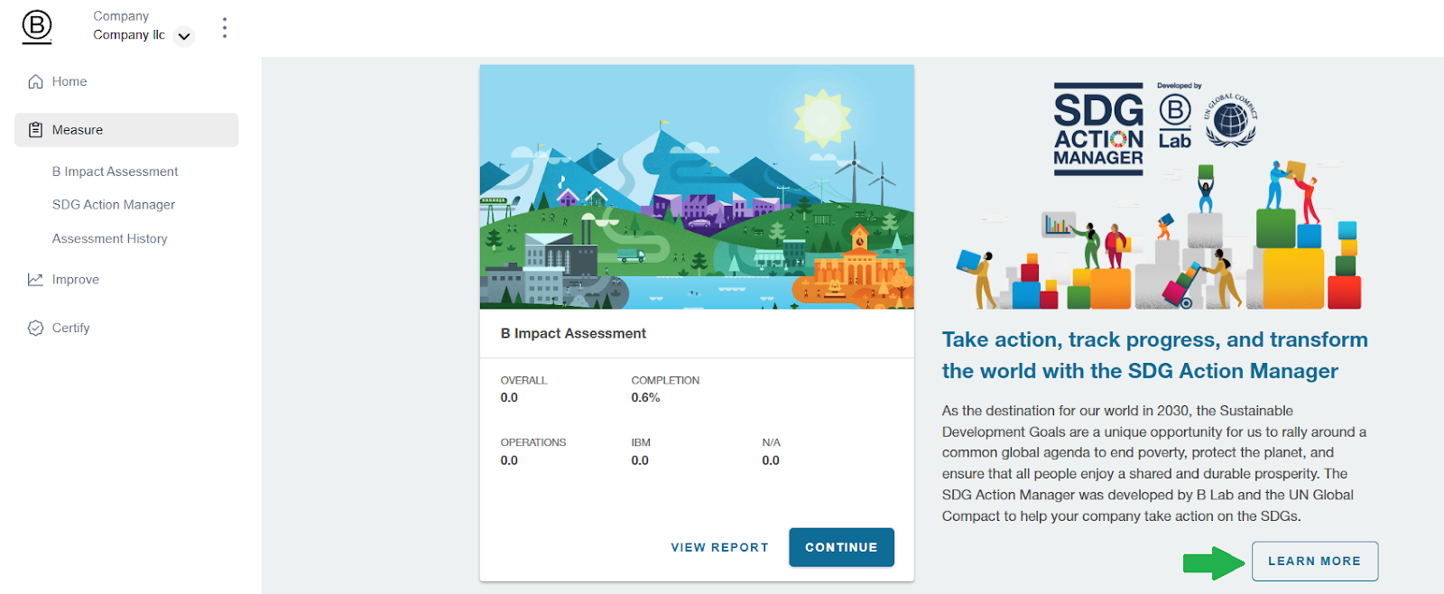
Task: Click the UN Global Compact emblem
Action: [1230, 119]
